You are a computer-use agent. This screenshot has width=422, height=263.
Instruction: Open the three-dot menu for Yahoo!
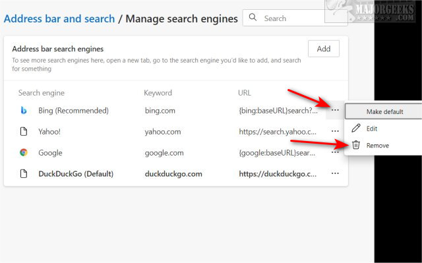click(335, 131)
